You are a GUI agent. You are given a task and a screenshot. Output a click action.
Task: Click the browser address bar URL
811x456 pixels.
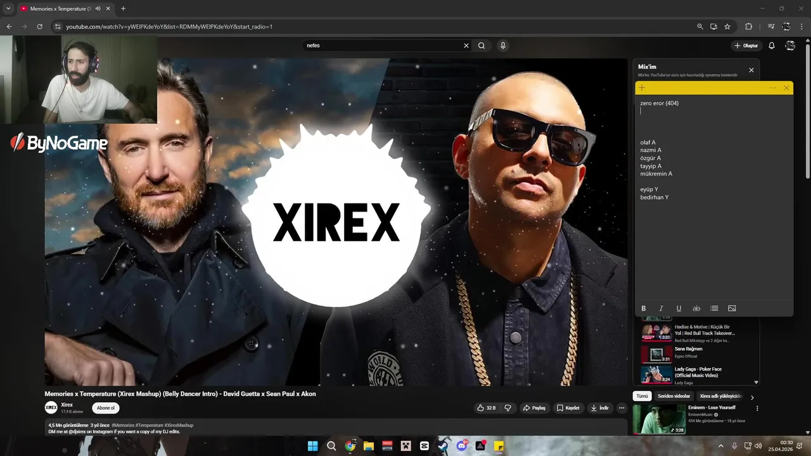169,27
